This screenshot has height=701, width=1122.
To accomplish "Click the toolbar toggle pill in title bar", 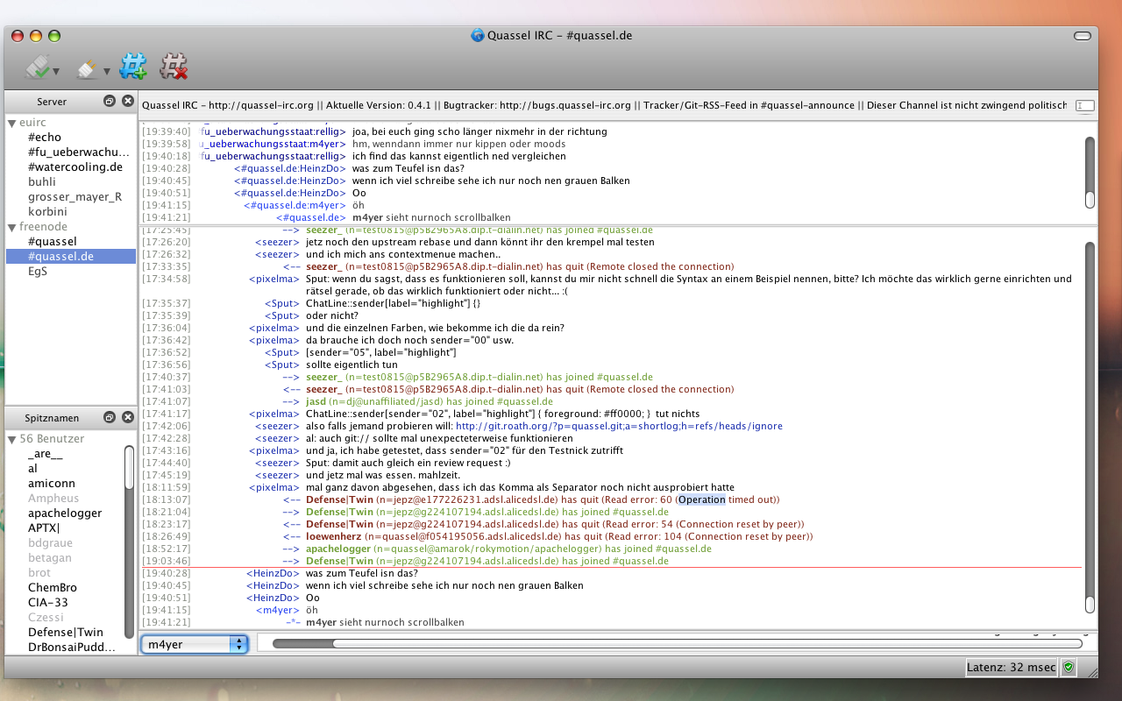I will [x=1083, y=36].
